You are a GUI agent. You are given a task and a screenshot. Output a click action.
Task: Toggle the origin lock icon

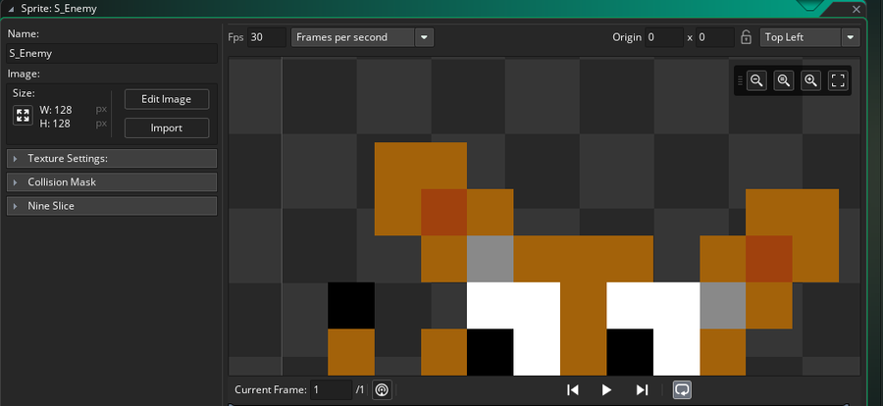coord(746,37)
